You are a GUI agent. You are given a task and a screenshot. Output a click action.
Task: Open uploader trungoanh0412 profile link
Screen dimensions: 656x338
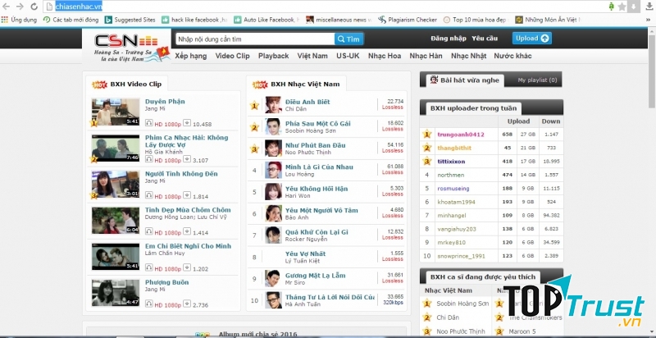(461, 135)
